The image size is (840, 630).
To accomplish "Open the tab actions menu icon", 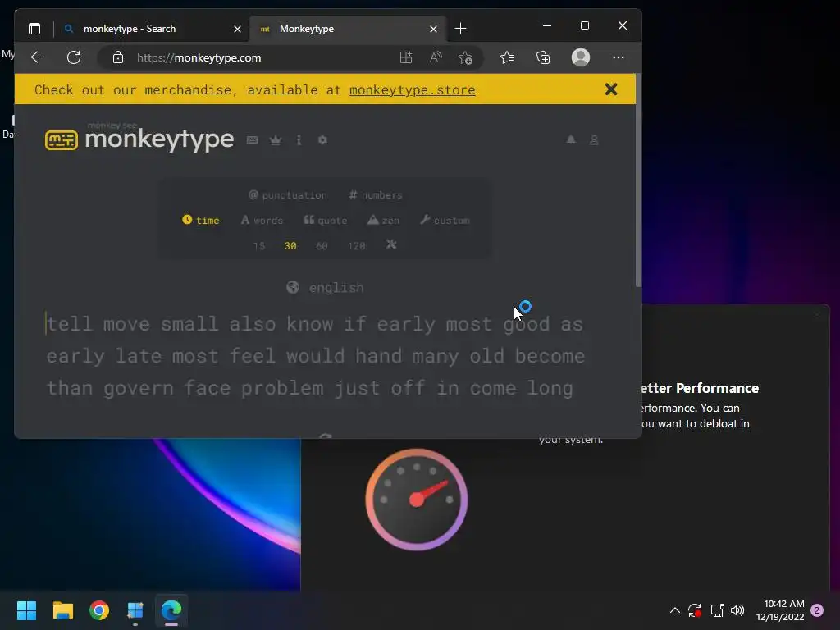I will coord(34,29).
